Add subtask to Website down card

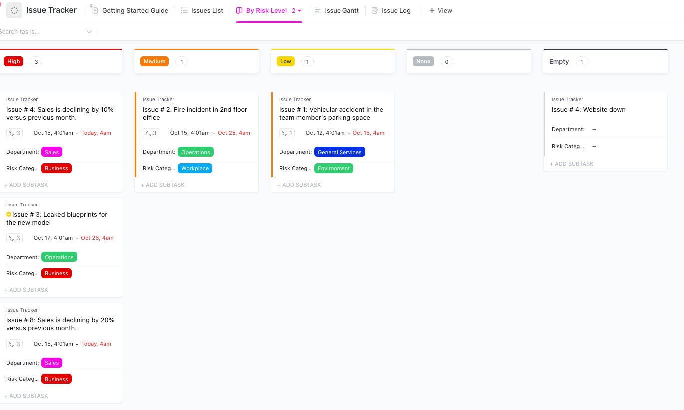[572, 164]
